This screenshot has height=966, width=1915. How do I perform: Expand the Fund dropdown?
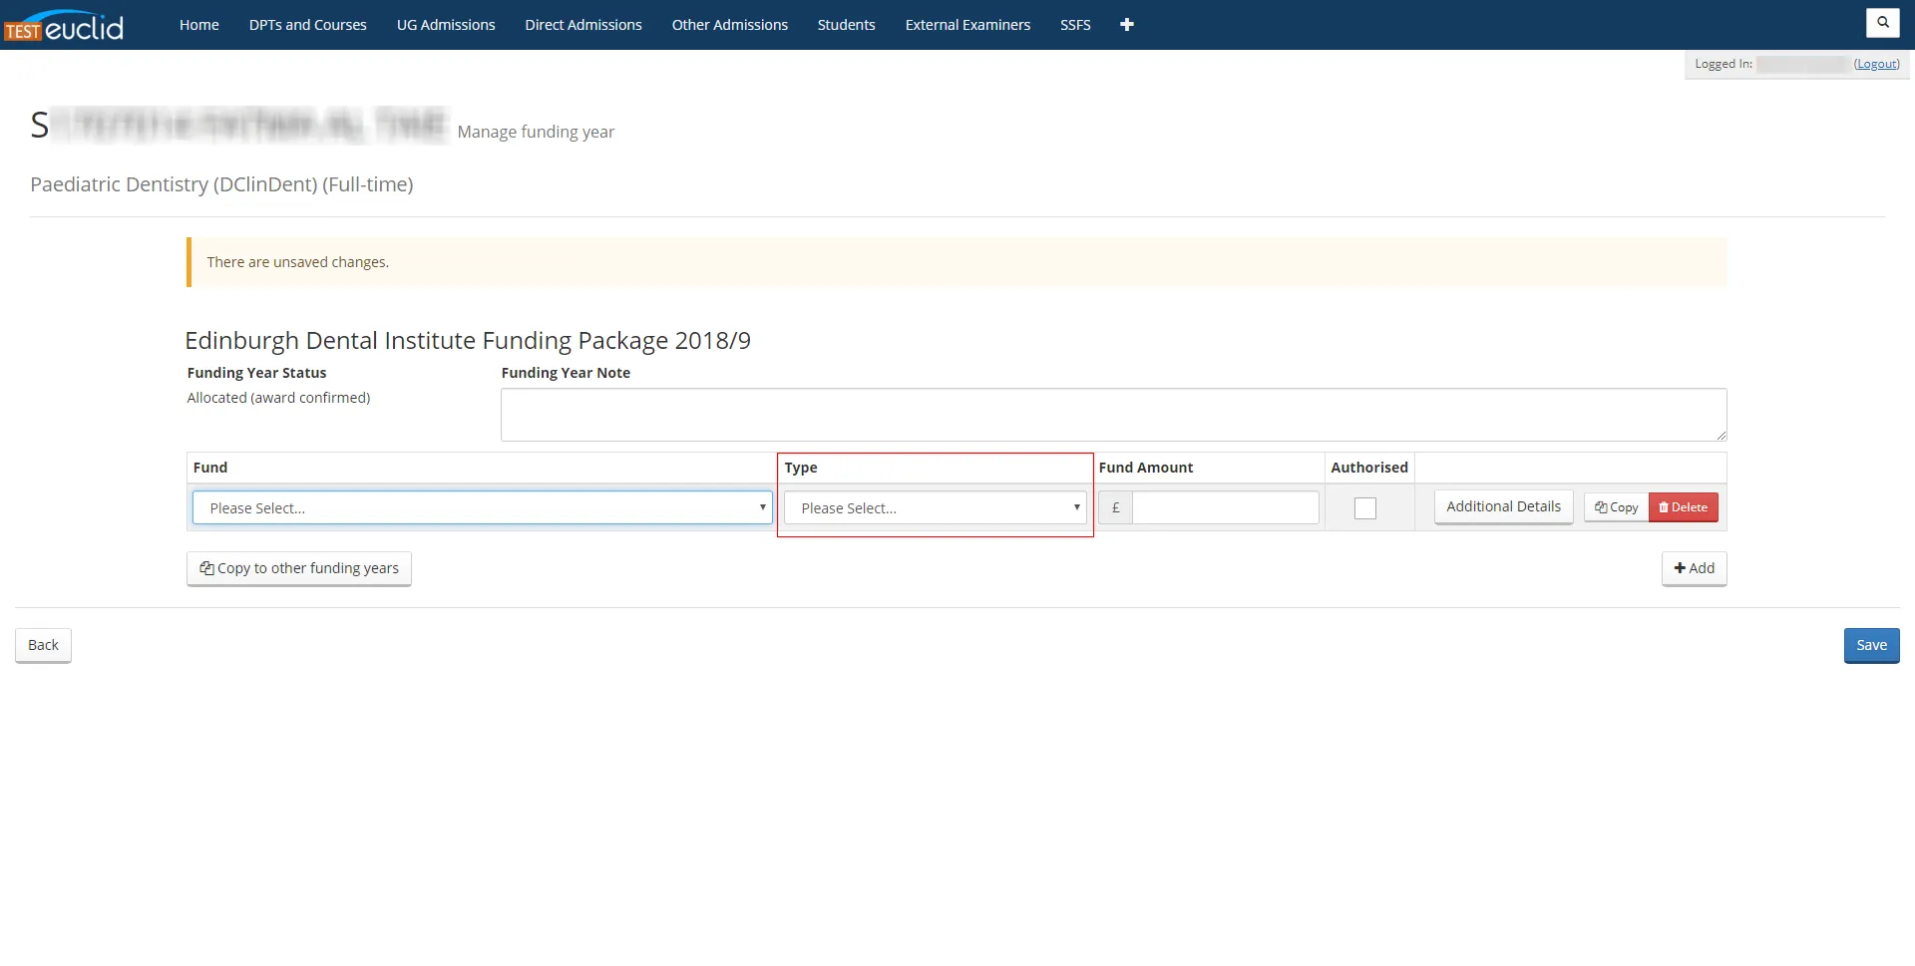point(482,508)
